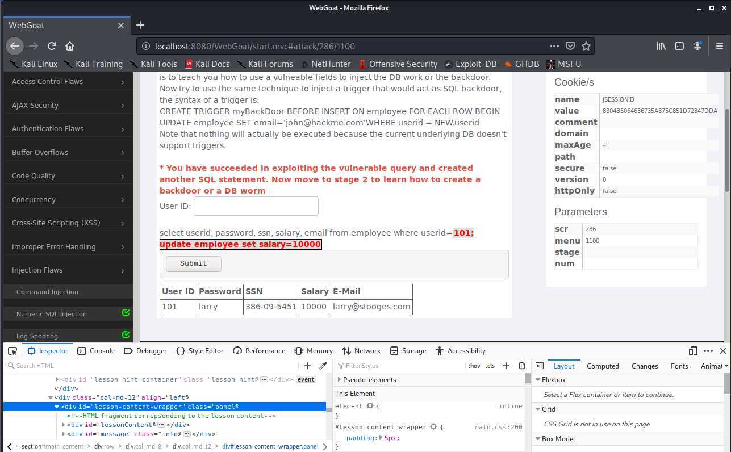Viewport: 731px width, 452px height.
Task: Open the Firefox account icon
Action: coord(697,46)
